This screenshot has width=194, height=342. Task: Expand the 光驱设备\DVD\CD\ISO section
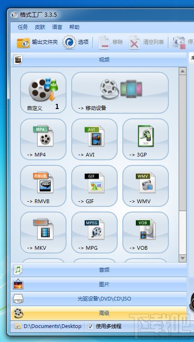(99, 299)
